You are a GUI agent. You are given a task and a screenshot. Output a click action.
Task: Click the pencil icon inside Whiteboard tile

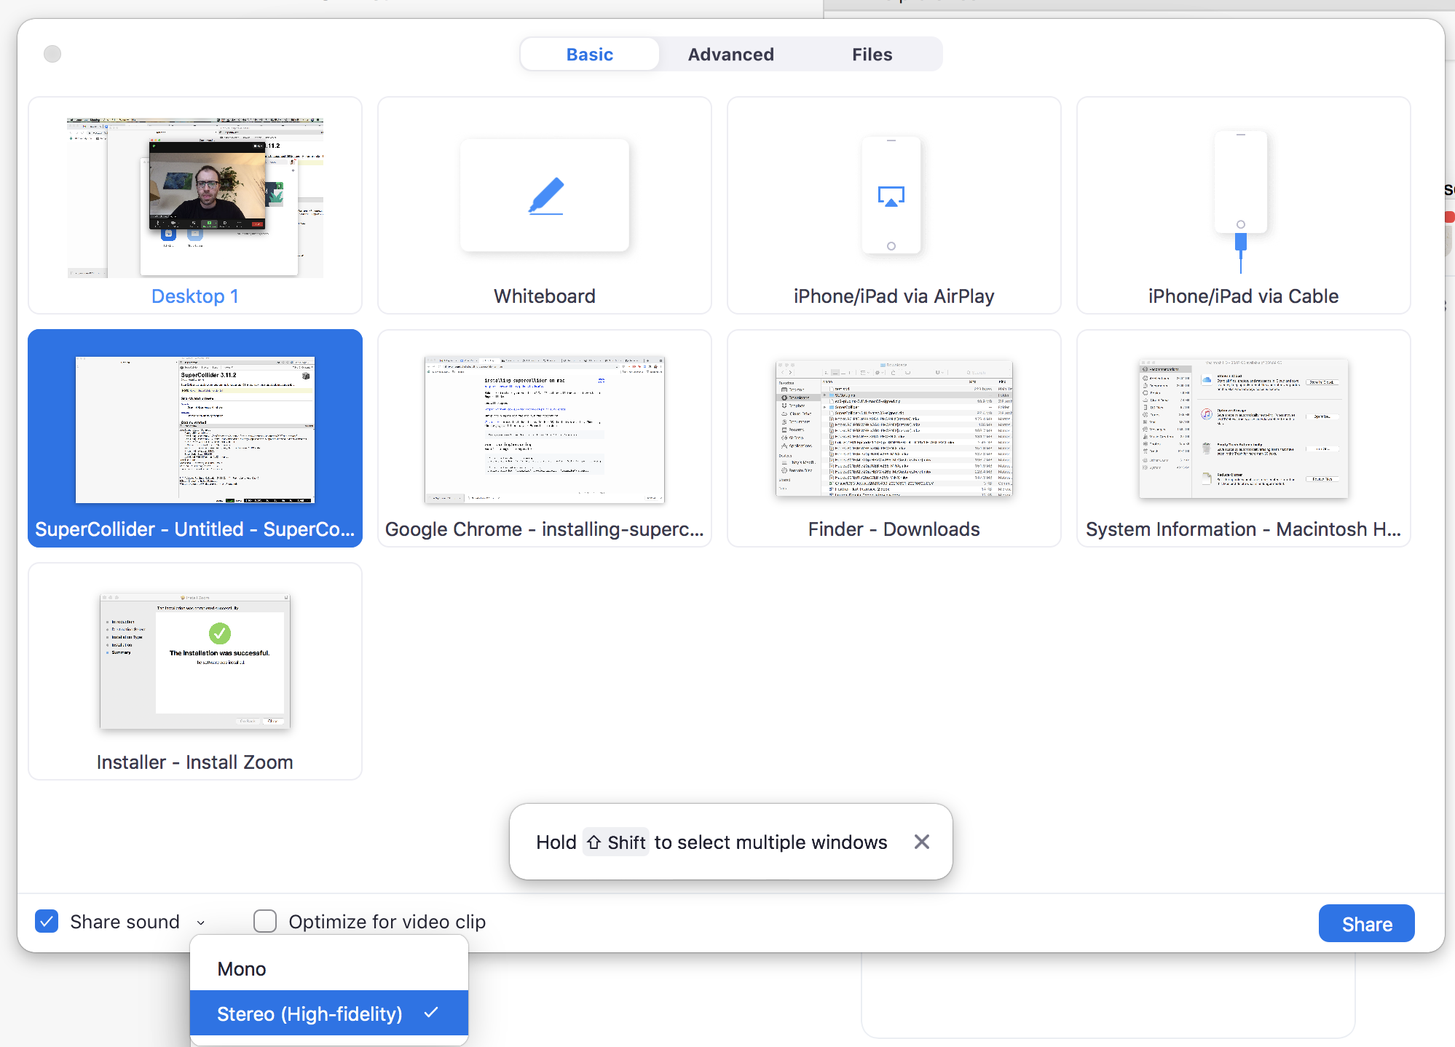[x=544, y=194]
